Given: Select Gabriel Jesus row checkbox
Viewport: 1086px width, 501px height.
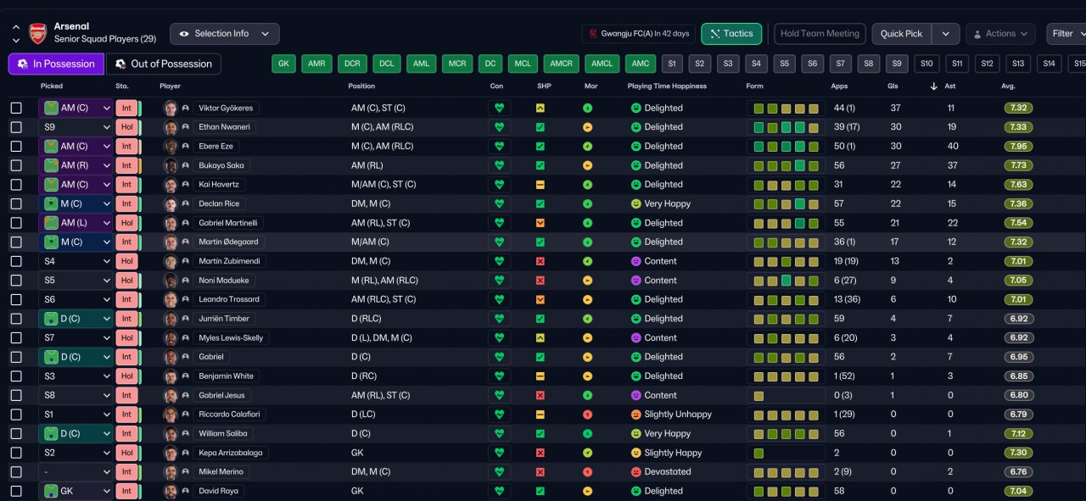Looking at the screenshot, I should pyautogui.click(x=16, y=395).
